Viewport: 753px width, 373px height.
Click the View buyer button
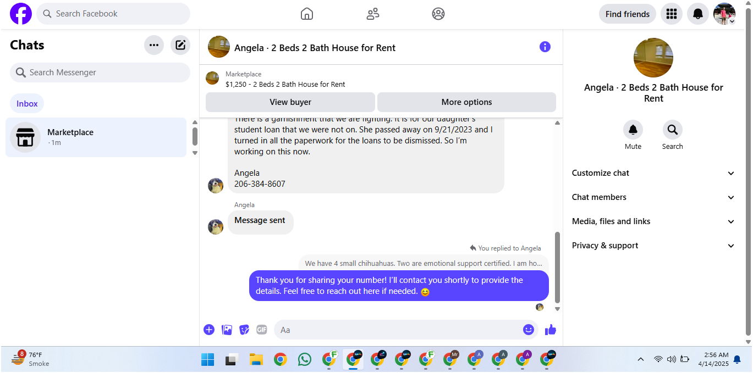click(290, 102)
